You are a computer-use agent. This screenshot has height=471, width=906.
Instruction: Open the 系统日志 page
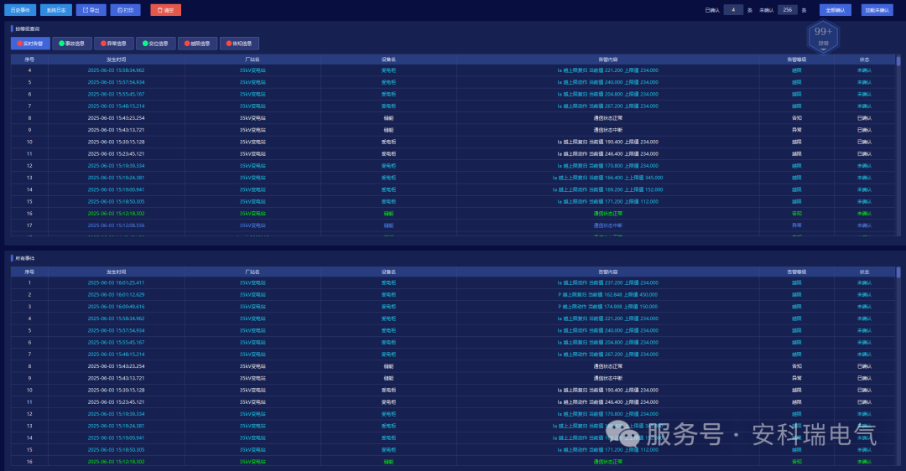click(x=55, y=10)
